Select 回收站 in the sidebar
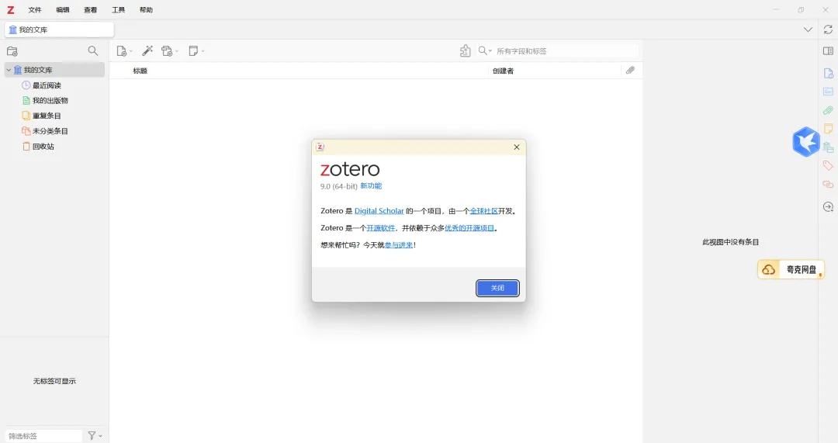838x443 pixels. [43, 147]
